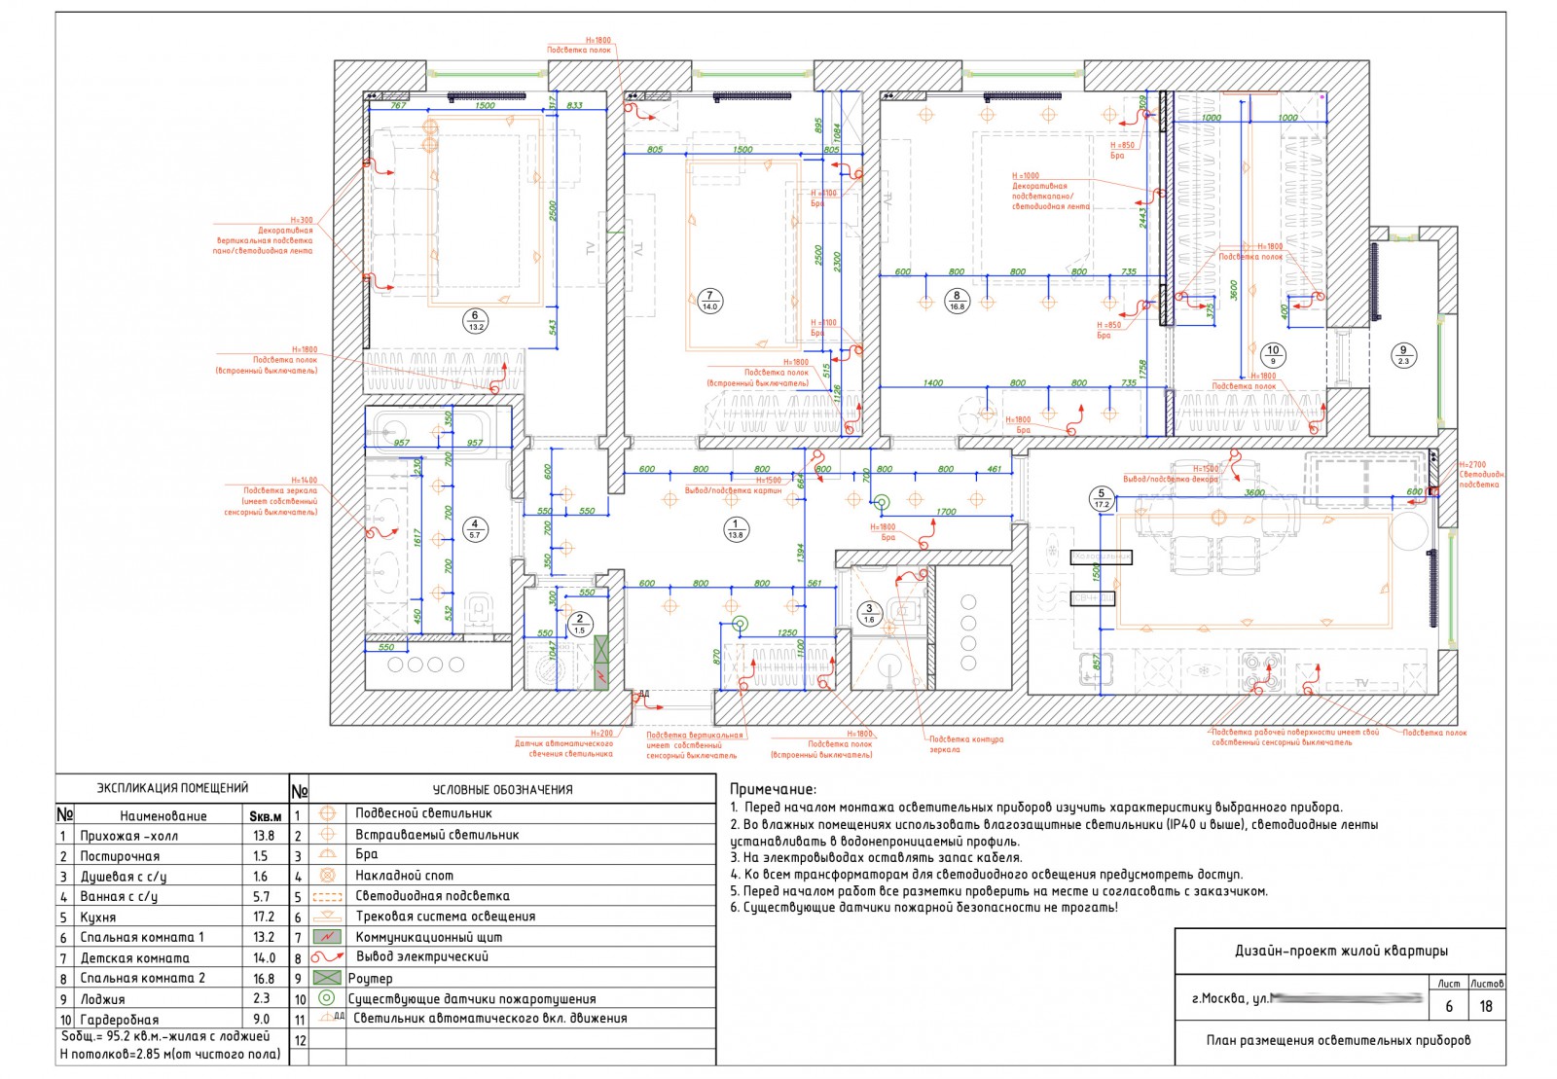1557x1079 pixels.
Task: Click note 3 about cable reserve
Action: click(876, 858)
